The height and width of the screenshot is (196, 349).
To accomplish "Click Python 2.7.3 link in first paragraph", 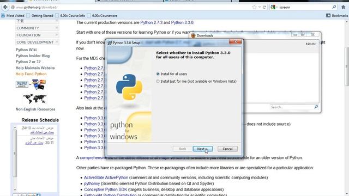I will point(152,22).
